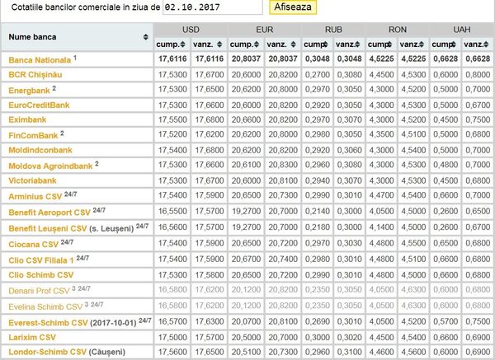Viewport: 495px width, 360px height.
Task: Open Clio CSV Filiala 1 link
Action: click(41, 260)
